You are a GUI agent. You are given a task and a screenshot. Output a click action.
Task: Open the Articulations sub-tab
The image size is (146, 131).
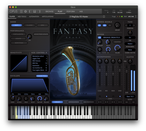coord(48,16)
